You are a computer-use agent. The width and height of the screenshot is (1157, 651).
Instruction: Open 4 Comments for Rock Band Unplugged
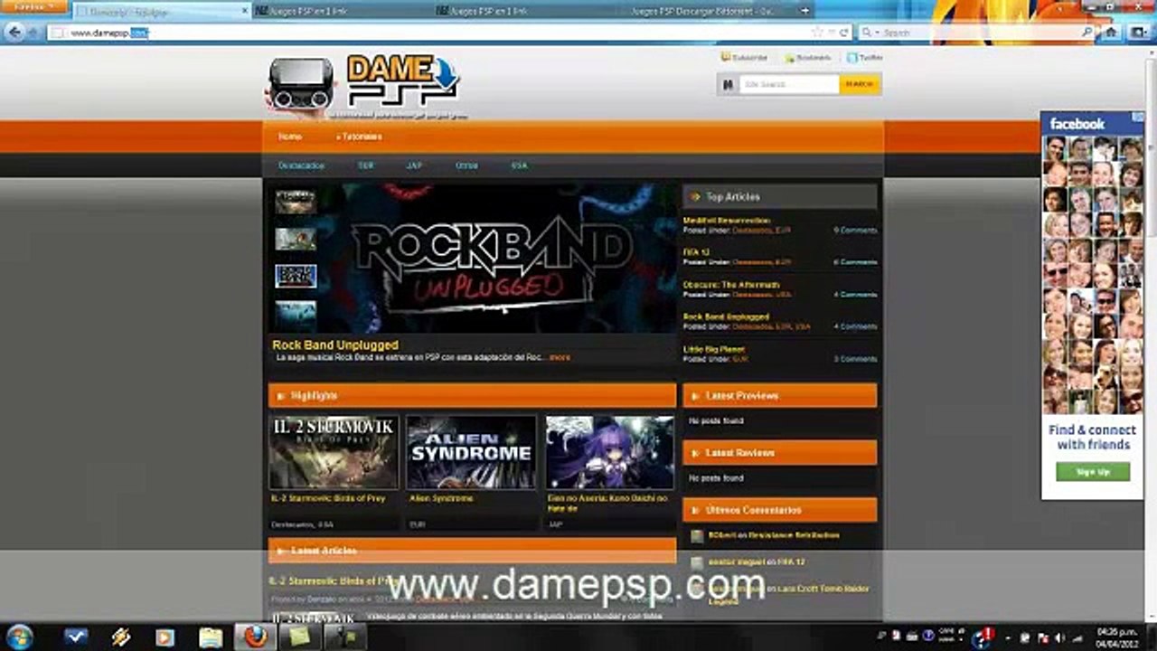[855, 326]
